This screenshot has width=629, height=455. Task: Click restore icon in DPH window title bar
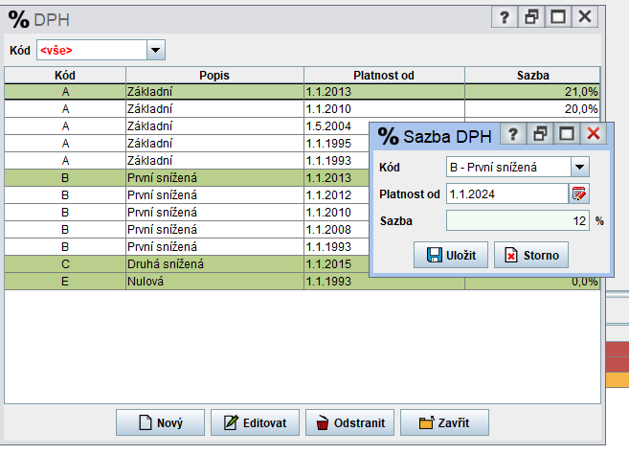[531, 17]
